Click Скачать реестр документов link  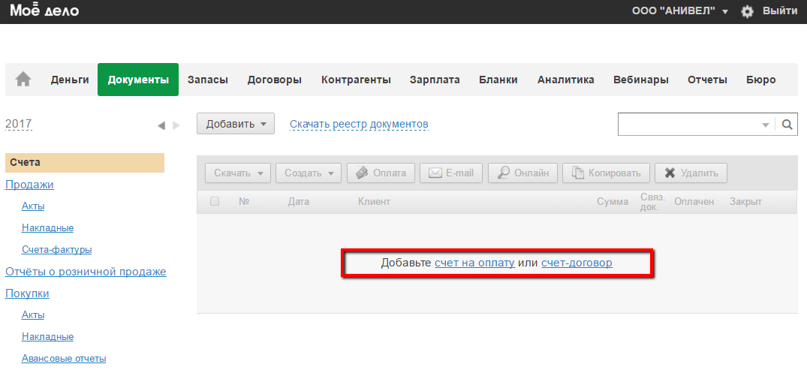[359, 124]
